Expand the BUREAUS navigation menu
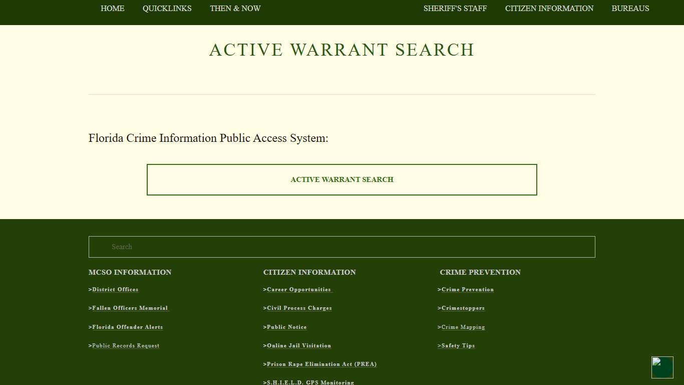 click(x=630, y=9)
